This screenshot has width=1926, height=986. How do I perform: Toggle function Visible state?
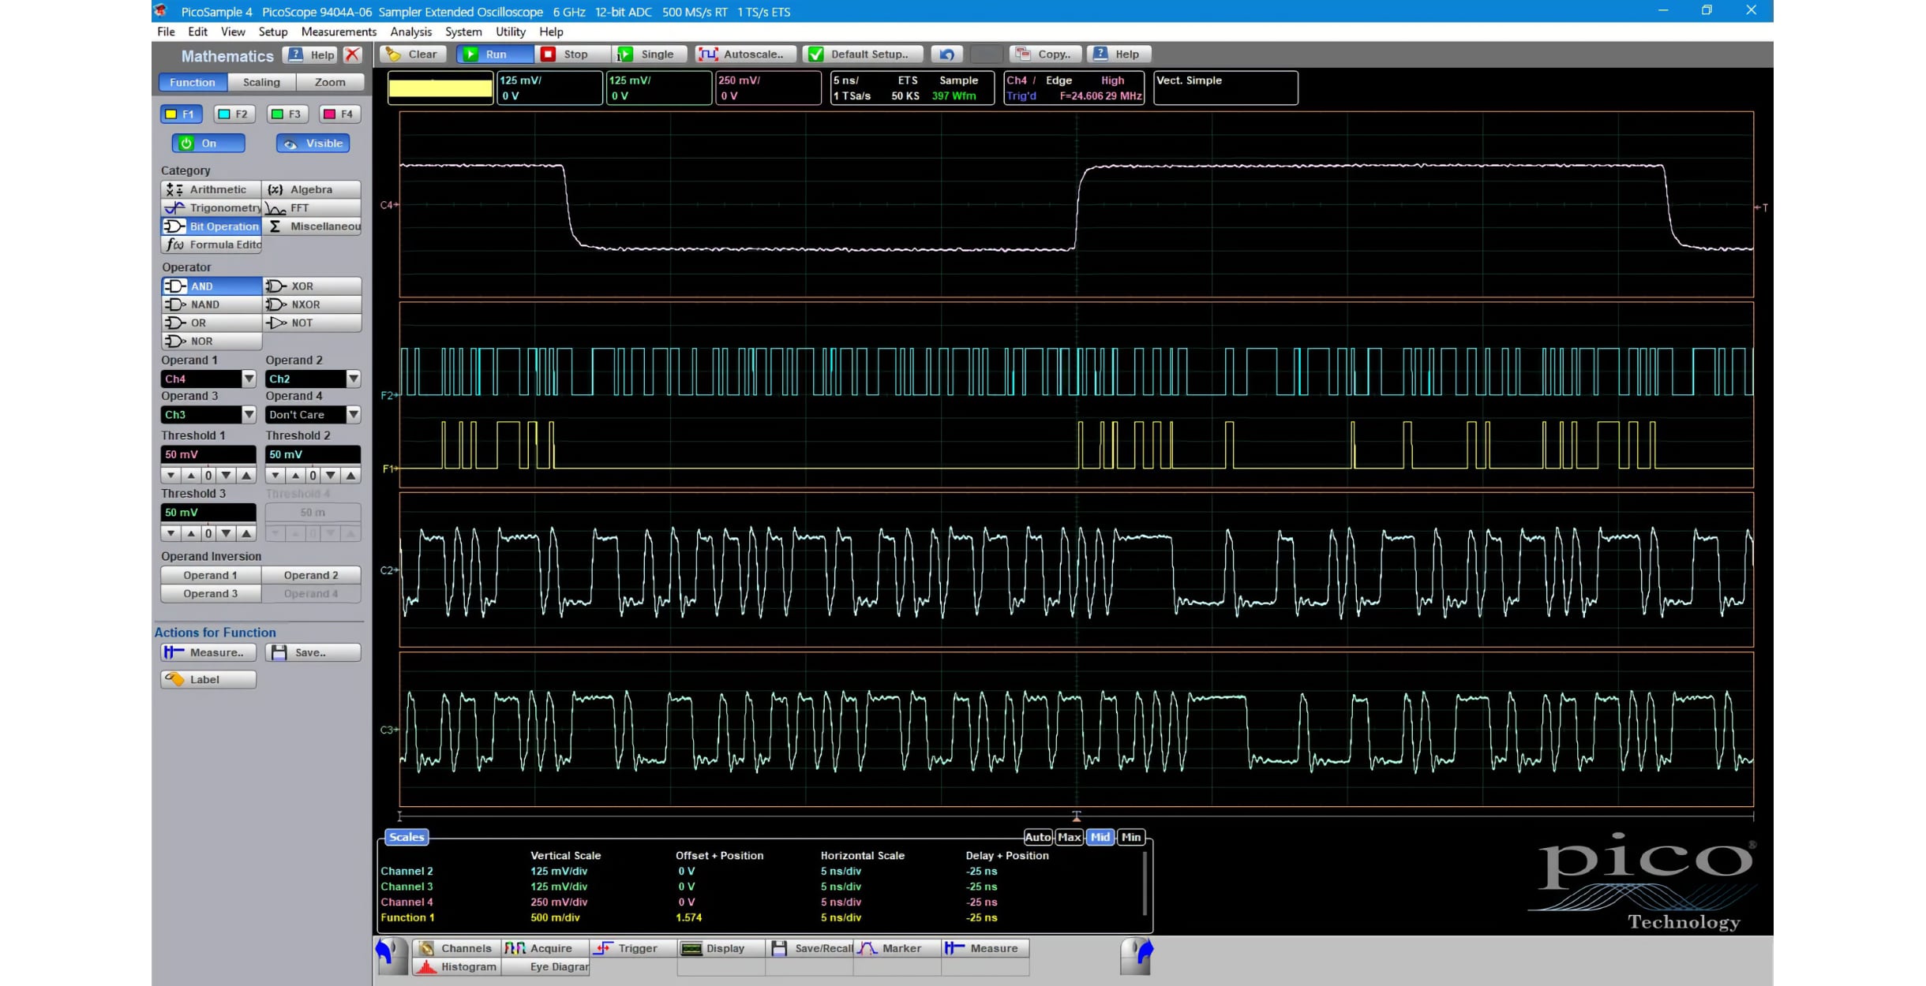click(x=313, y=144)
